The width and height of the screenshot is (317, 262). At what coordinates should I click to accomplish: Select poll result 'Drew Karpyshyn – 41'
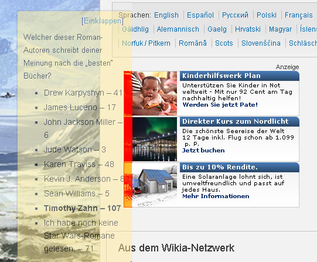point(83,93)
